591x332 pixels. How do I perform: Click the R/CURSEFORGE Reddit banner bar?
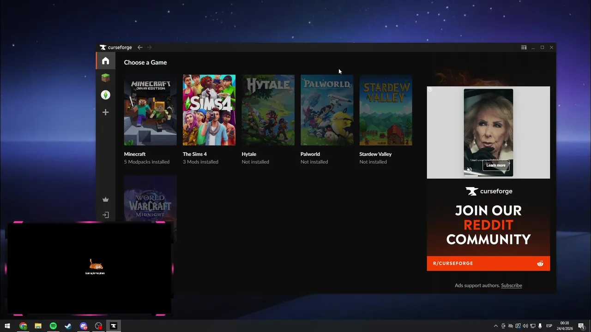point(488,263)
